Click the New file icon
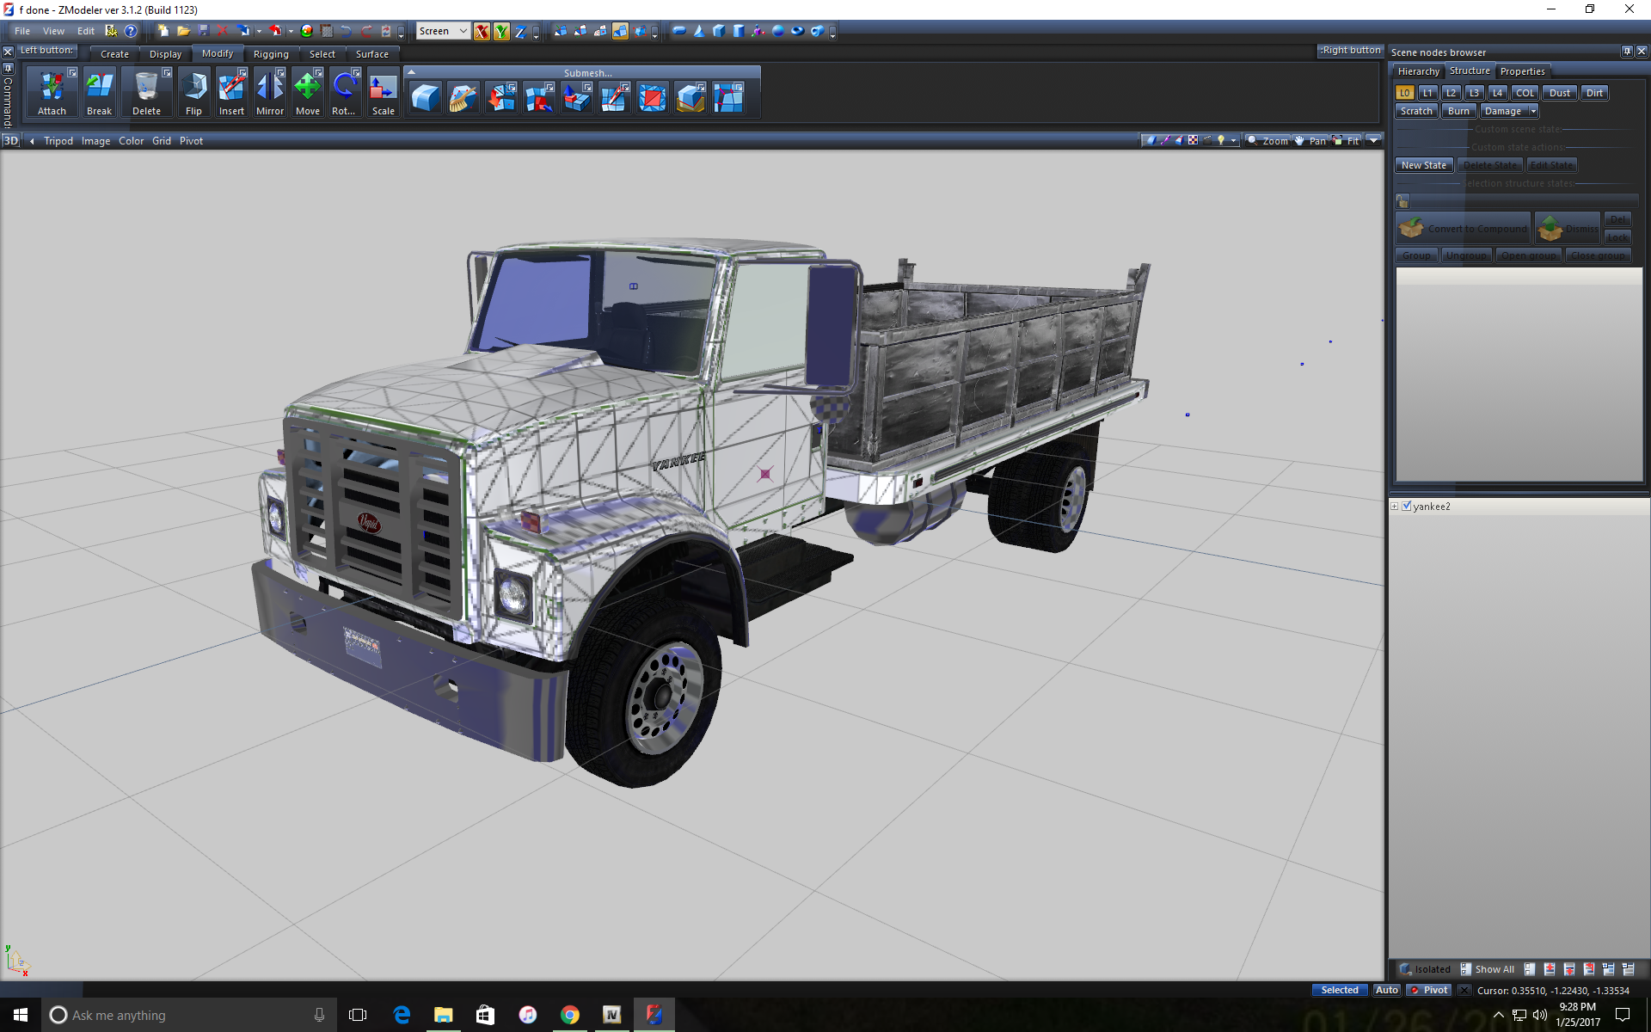This screenshot has height=1032, width=1651. pos(163,31)
